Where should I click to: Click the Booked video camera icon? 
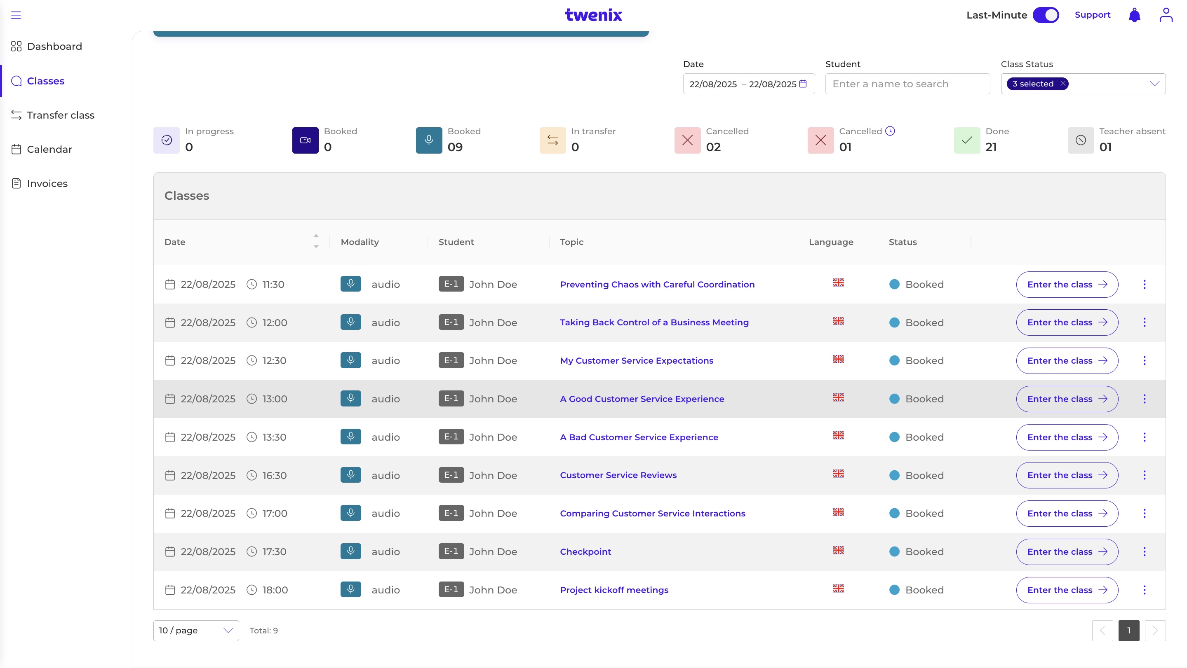305,140
